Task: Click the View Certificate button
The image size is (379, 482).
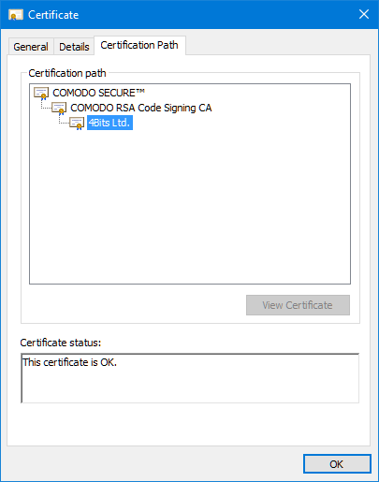Action: pos(298,305)
